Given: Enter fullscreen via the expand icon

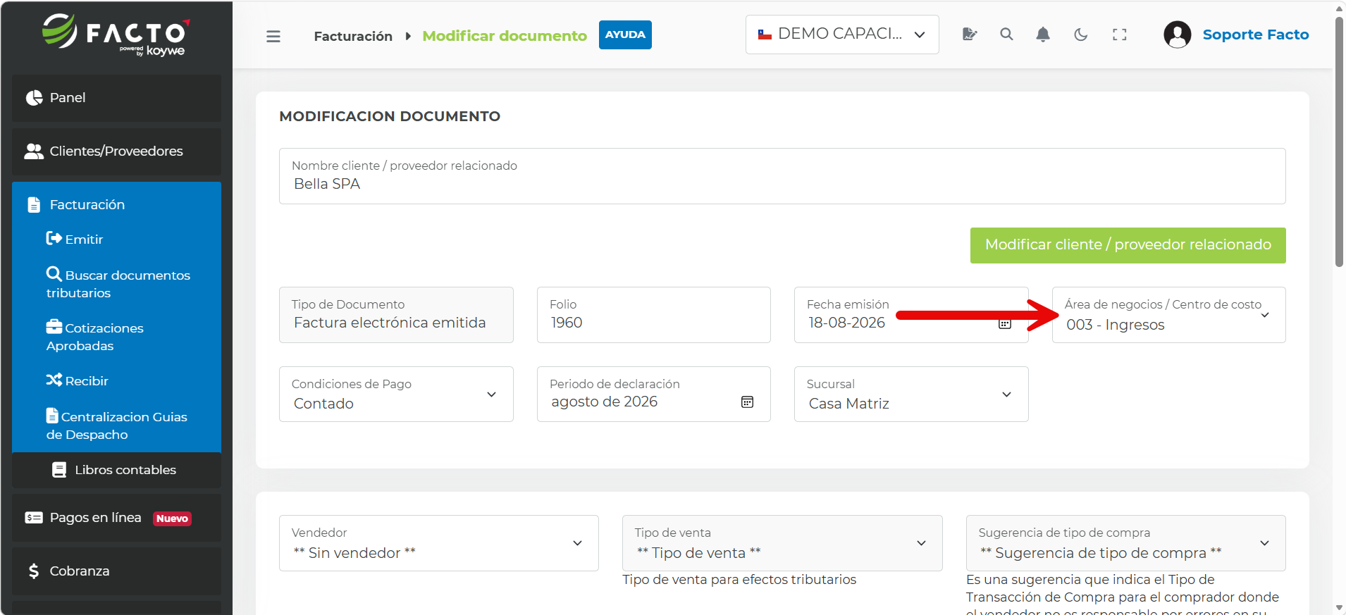Looking at the screenshot, I should tap(1119, 34).
